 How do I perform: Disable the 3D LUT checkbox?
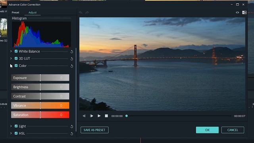(x=16, y=58)
